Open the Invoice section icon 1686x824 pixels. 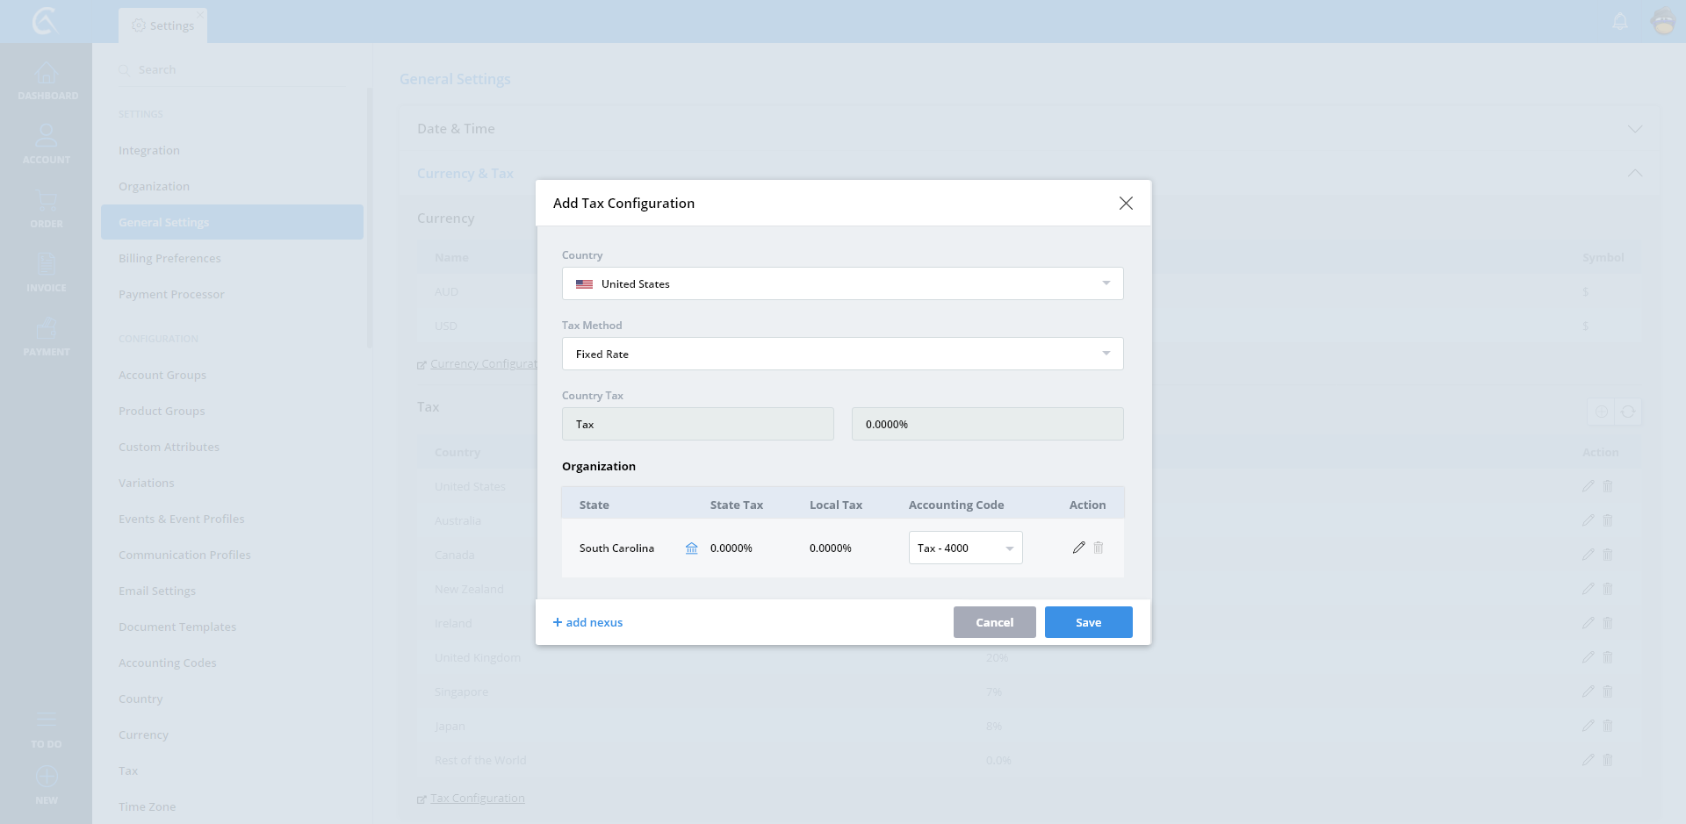pos(47,272)
